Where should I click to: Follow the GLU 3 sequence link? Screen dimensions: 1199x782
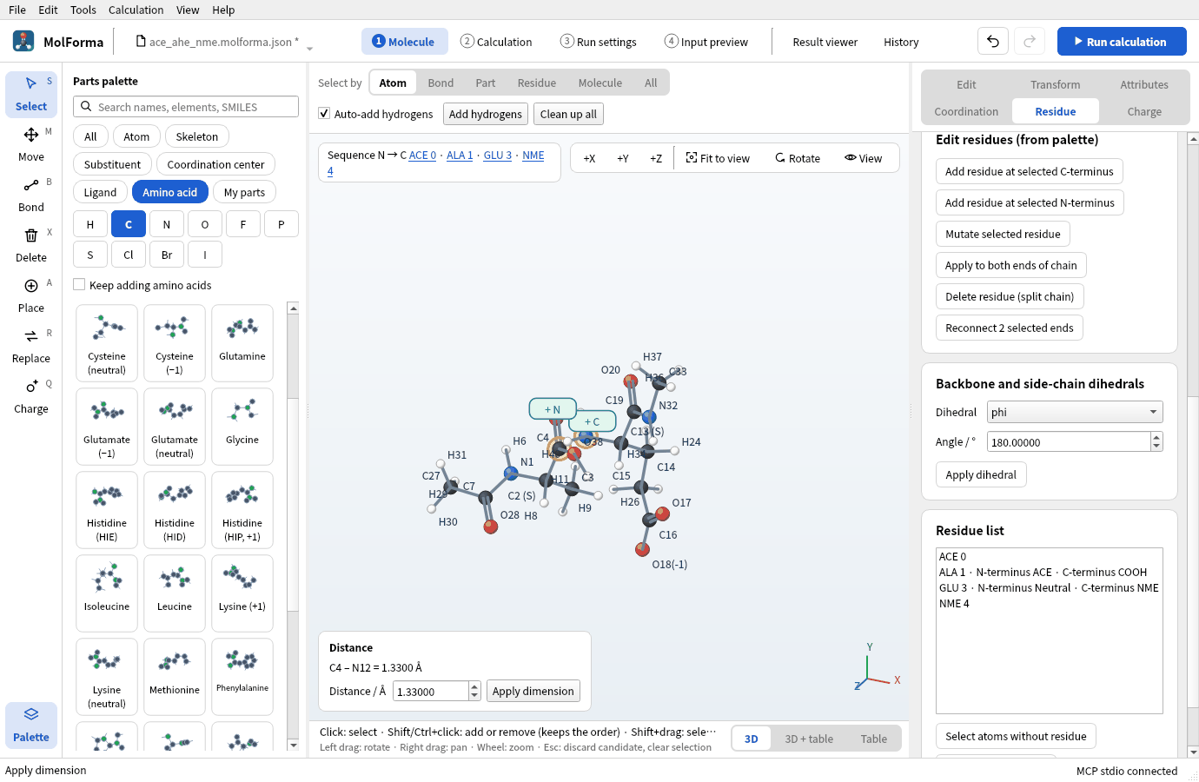tap(497, 155)
